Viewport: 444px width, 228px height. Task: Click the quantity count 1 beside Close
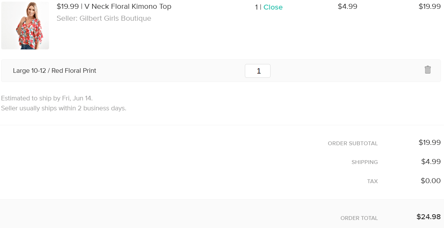(257, 7)
